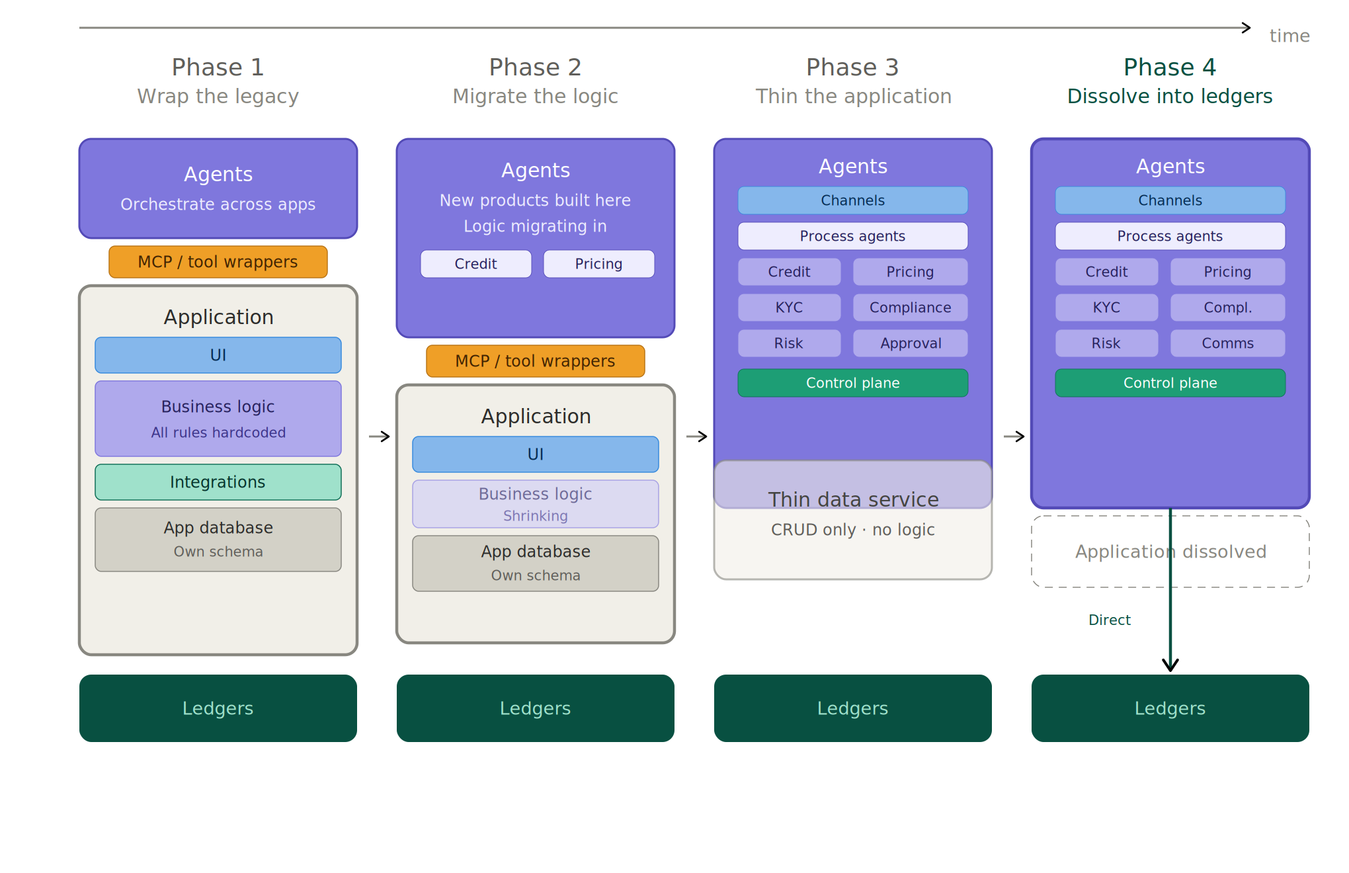This screenshot has height=873, width=1349.
Task: Select the Comms box in Phase 4
Action: [1228, 343]
